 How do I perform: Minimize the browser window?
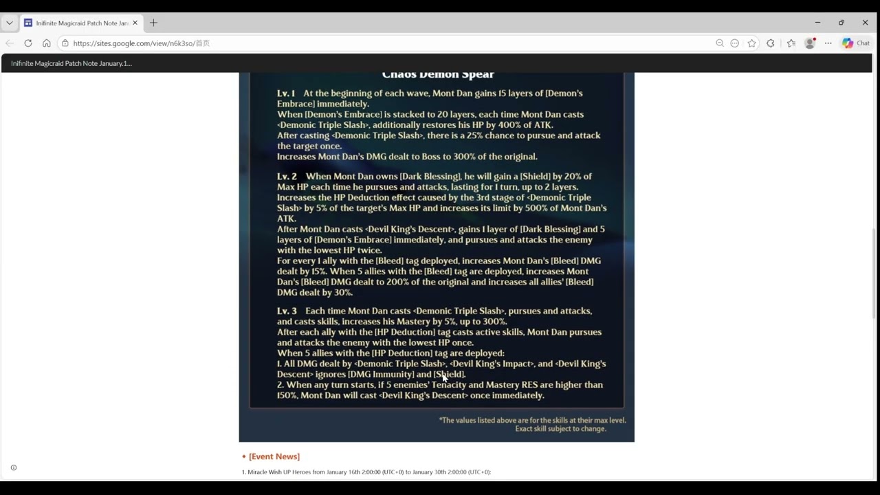[x=817, y=23]
